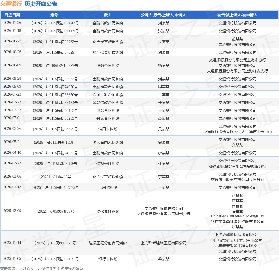Click the 历史开庭公告 heading
279x271 pixels.
41,4
